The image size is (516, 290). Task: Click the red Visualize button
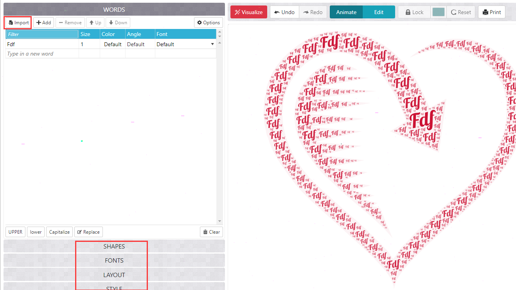(x=249, y=12)
